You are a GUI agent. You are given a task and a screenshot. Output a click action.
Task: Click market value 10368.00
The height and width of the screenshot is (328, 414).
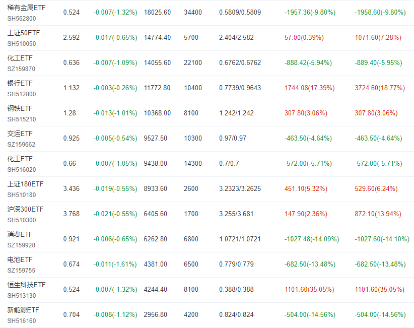[x=157, y=113]
